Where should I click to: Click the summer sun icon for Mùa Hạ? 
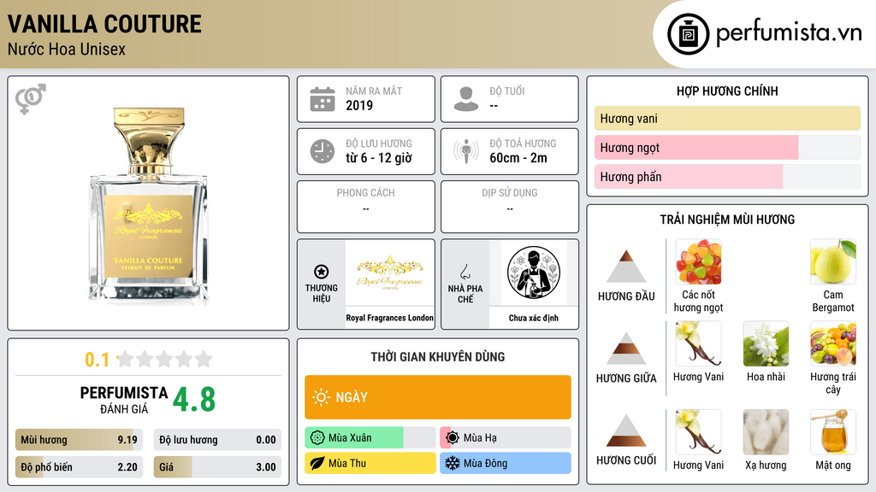click(x=453, y=437)
